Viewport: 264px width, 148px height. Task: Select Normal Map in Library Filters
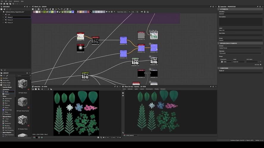click(8, 110)
